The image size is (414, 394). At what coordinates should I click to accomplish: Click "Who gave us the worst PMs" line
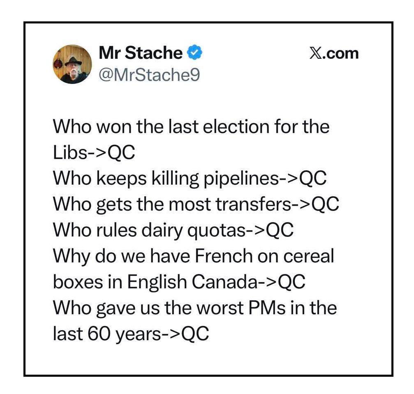tap(194, 308)
